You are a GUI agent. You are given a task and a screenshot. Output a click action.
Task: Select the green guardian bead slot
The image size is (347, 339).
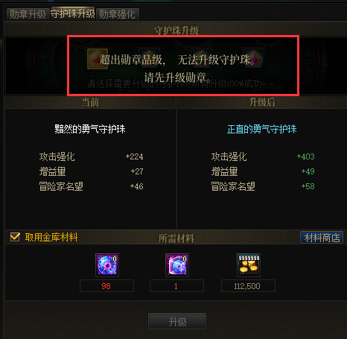click(202, 59)
